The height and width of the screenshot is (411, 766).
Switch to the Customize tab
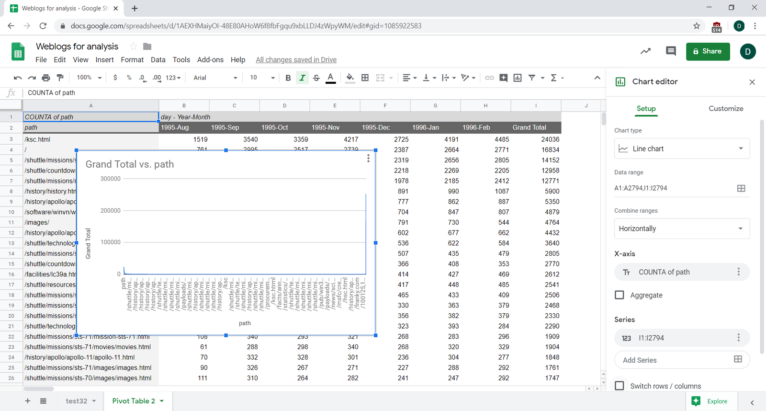coord(726,109)
